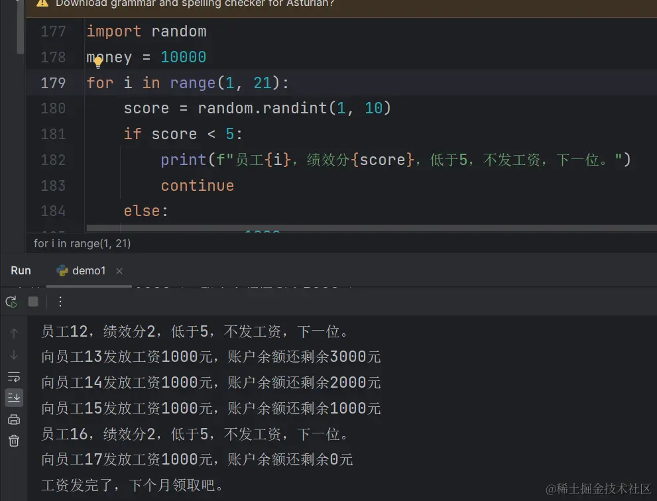
Task: Open the run toolbar more options menu
Action: click(60, 302)
